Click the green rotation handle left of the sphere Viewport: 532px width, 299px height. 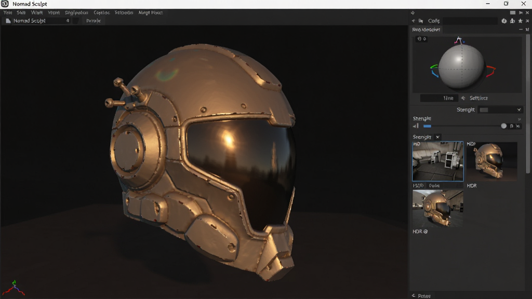pos(434,66)
